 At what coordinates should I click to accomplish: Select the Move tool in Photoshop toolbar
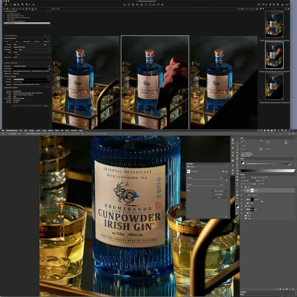(x=237, y=140)
